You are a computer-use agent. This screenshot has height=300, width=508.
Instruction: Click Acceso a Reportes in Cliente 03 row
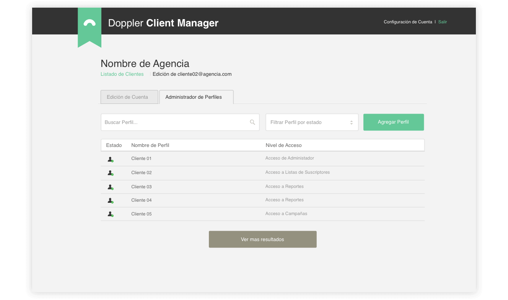coord(285,186)
